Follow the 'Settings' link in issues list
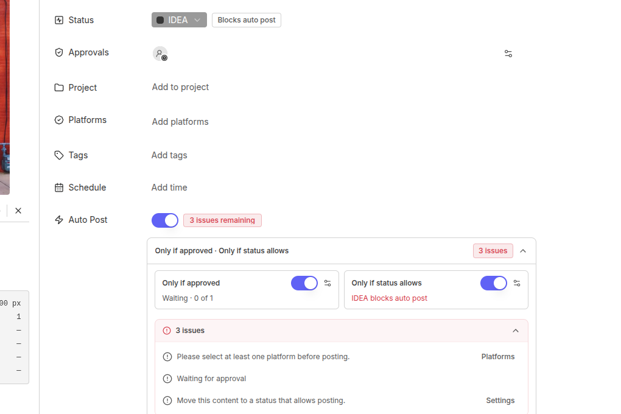 (x=500, y=401)
